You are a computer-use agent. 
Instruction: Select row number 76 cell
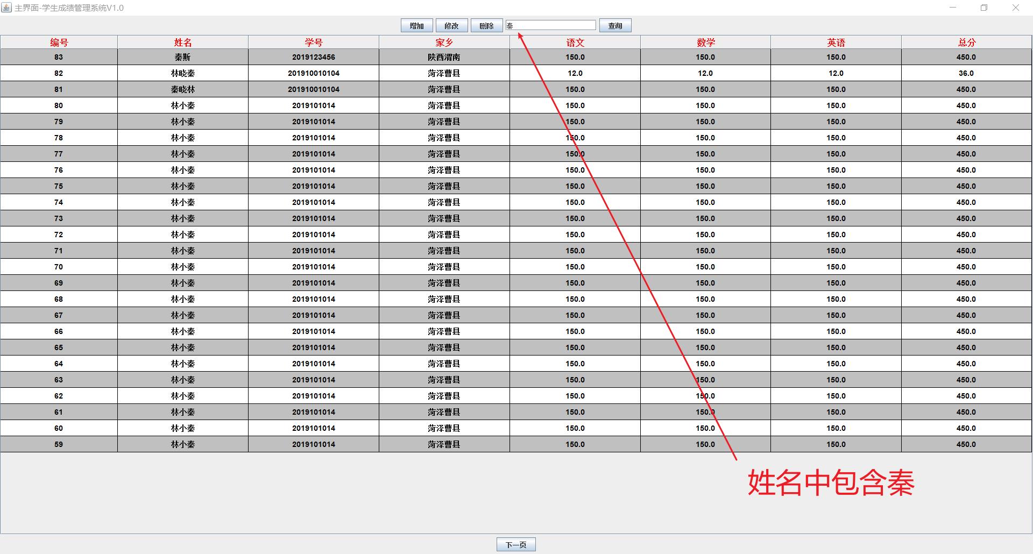coord(59,170)
